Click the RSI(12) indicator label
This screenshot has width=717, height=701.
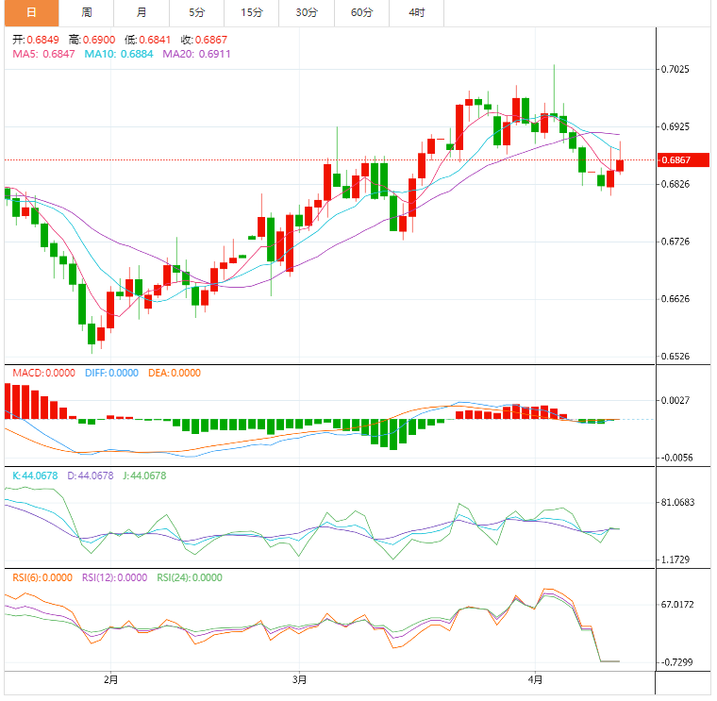coord(114,577)
